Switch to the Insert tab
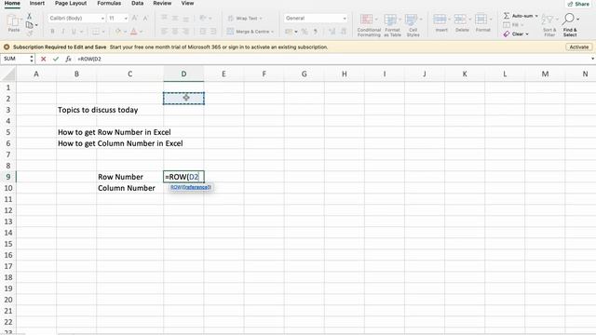This screenshot has height=335, width=596. 37,3
